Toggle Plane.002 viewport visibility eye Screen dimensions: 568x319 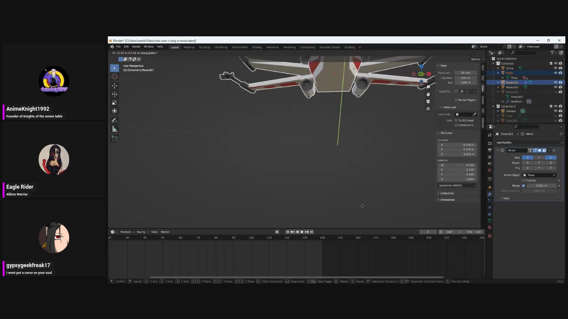tap(556, 87)
